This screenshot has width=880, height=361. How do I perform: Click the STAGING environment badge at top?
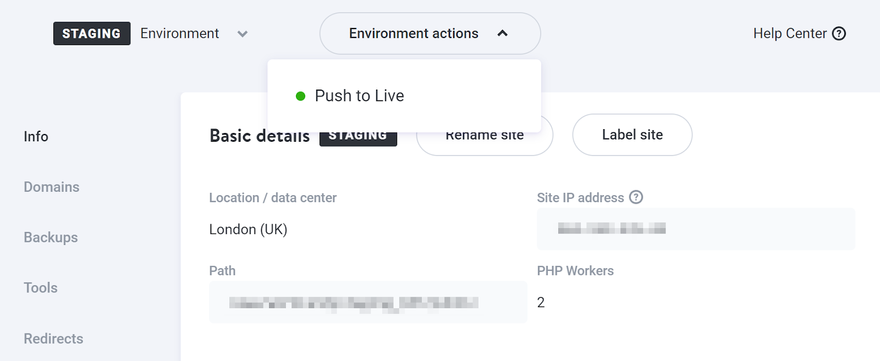click(x=92, y=34)
